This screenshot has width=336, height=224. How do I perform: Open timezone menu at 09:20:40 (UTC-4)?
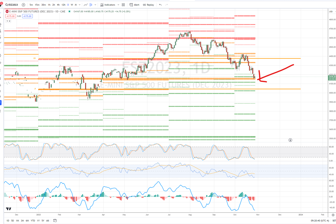point(320,221)
